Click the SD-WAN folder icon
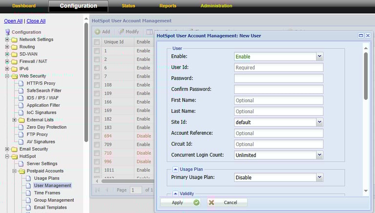 tap(14, 54)
